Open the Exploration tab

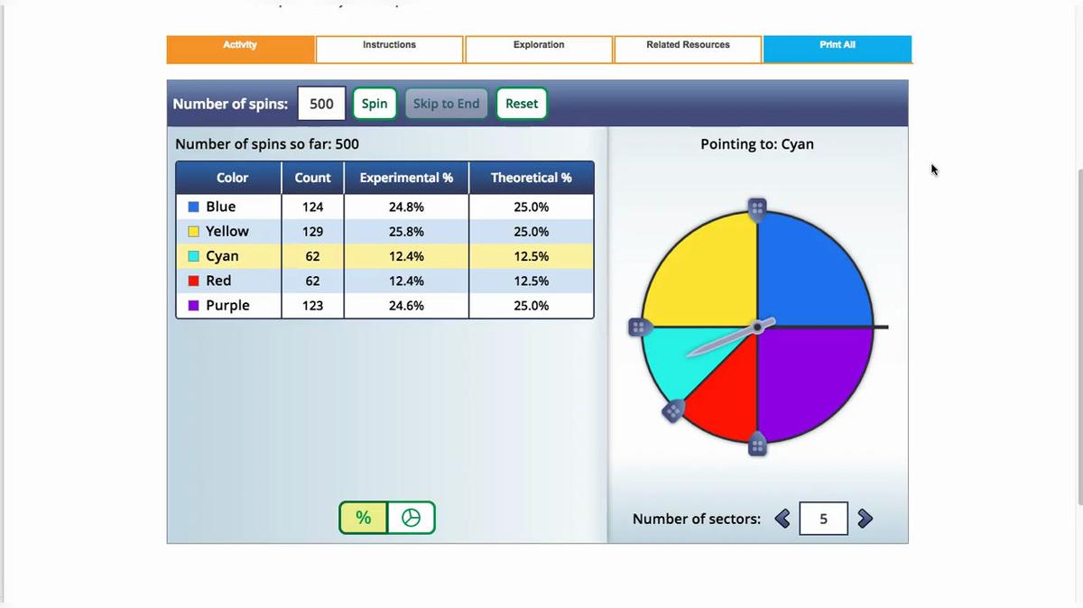pyautogui.click(x=539, y=49)
